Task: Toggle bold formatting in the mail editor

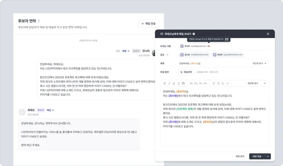Action: [164, 84]
